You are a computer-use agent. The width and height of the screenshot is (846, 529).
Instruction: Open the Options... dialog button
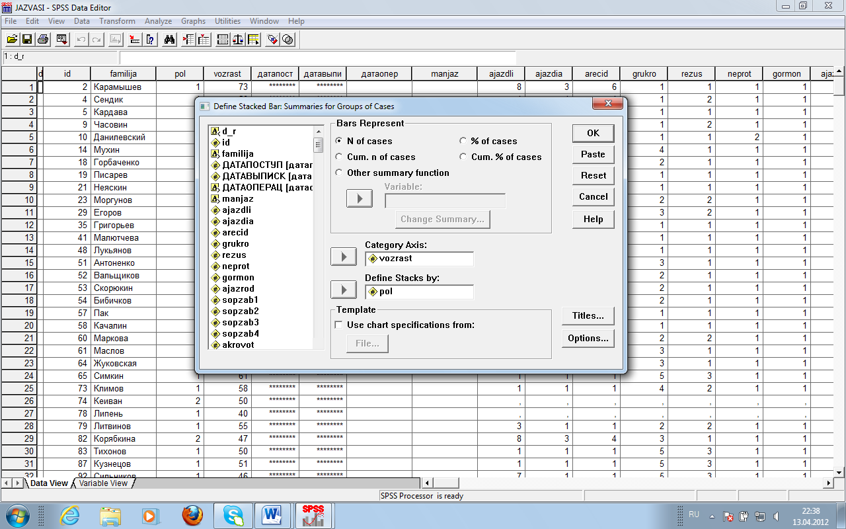588,339
